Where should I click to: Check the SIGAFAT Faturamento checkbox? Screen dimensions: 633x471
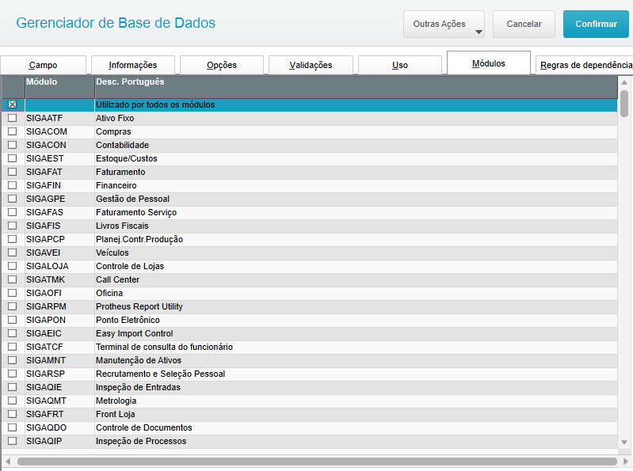click(13, 172)
